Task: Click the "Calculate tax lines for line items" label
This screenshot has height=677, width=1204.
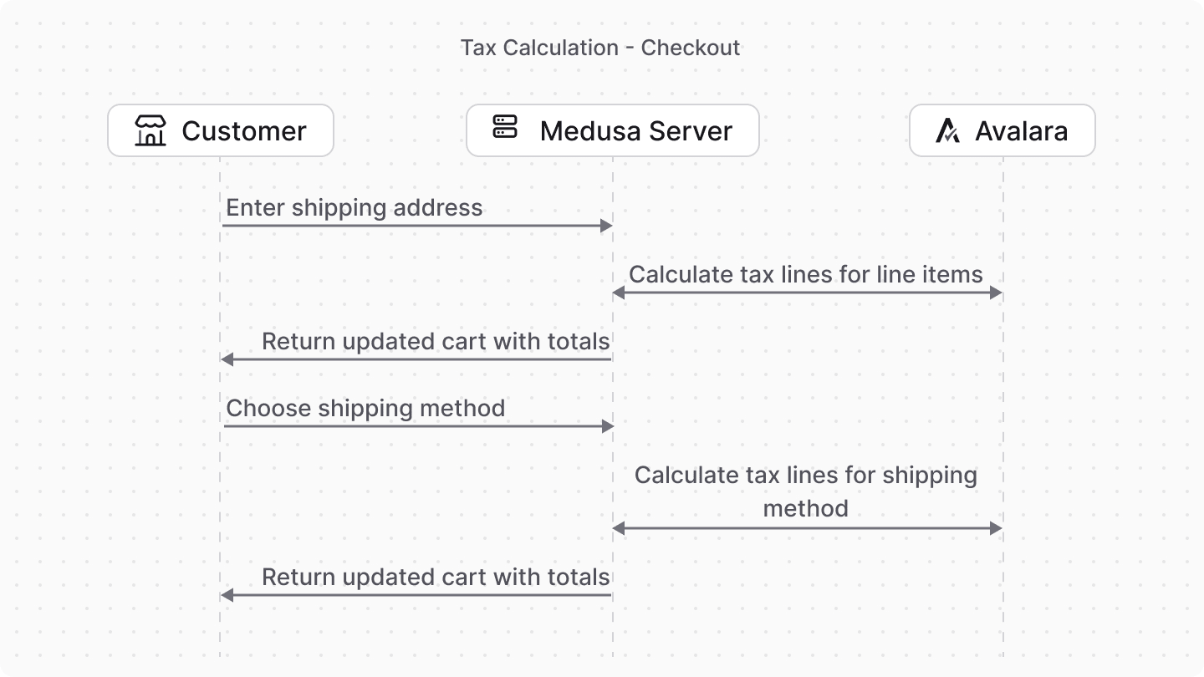Action: pos(806,274)
